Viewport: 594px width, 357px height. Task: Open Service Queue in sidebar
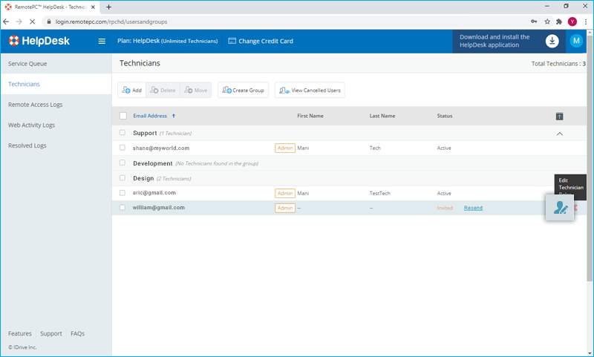click(27, 64)
